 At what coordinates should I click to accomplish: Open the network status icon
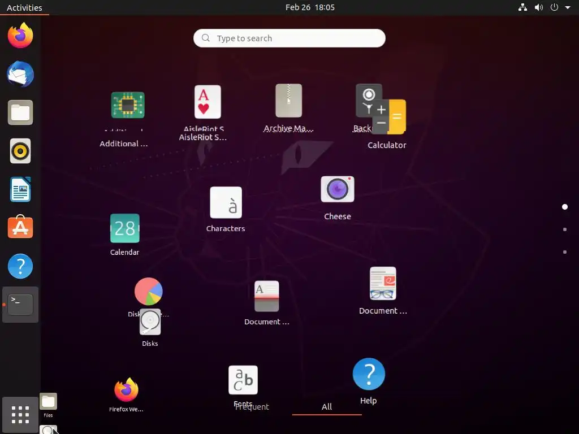522,7
